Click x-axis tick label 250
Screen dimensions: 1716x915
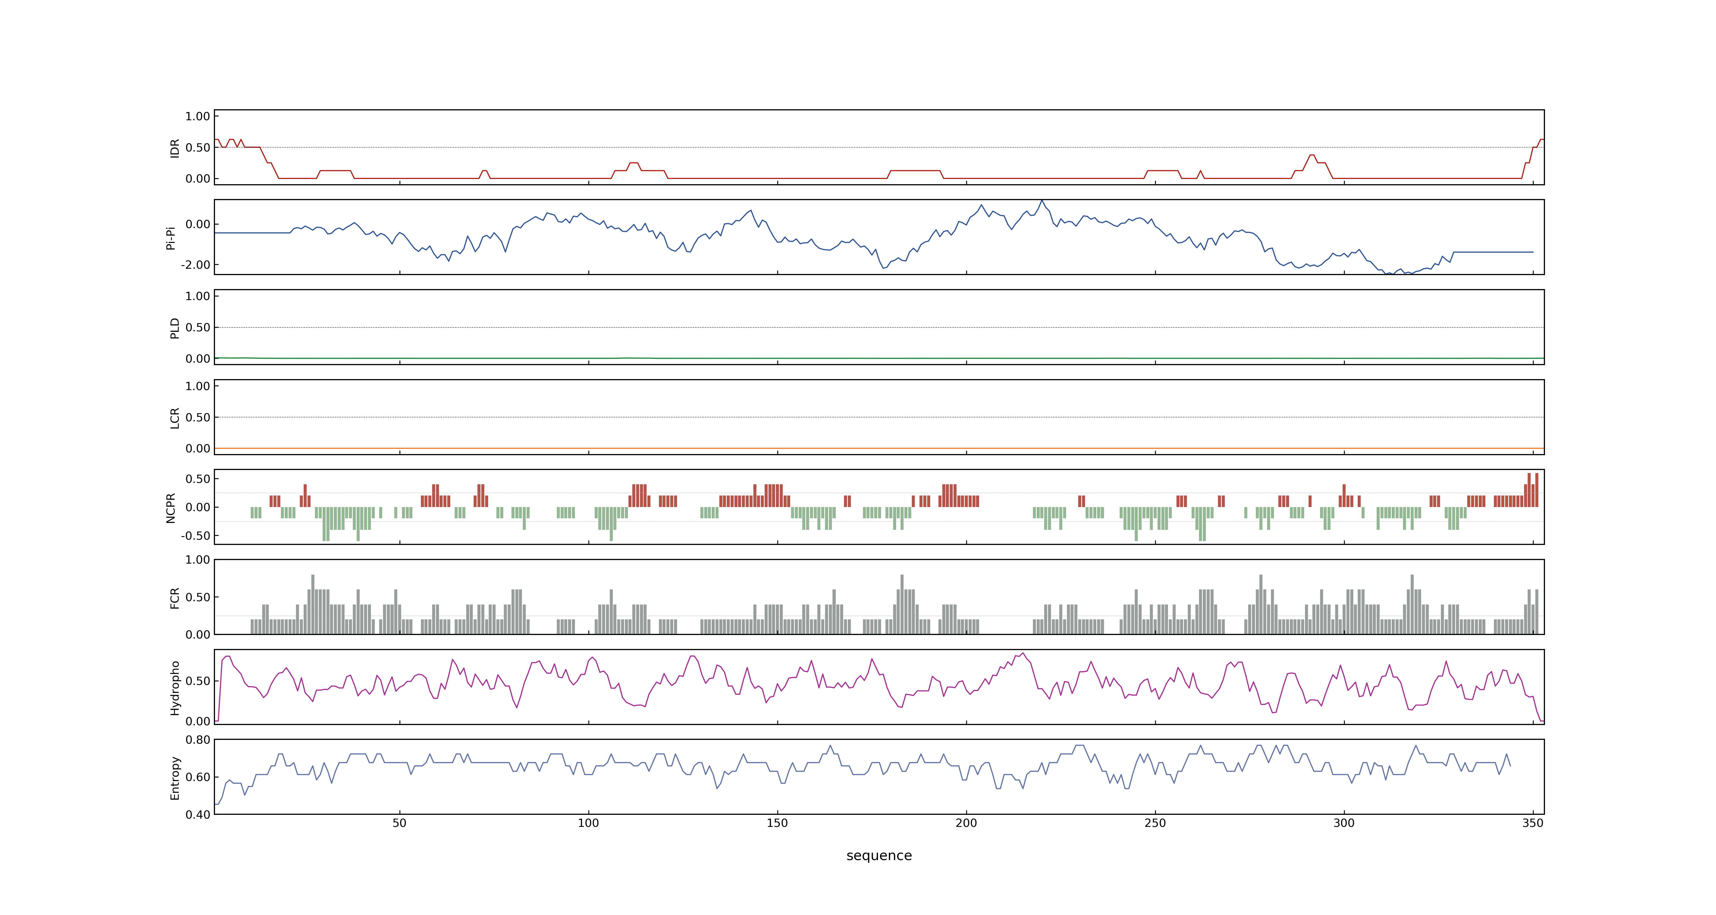tap(1155, 823)
